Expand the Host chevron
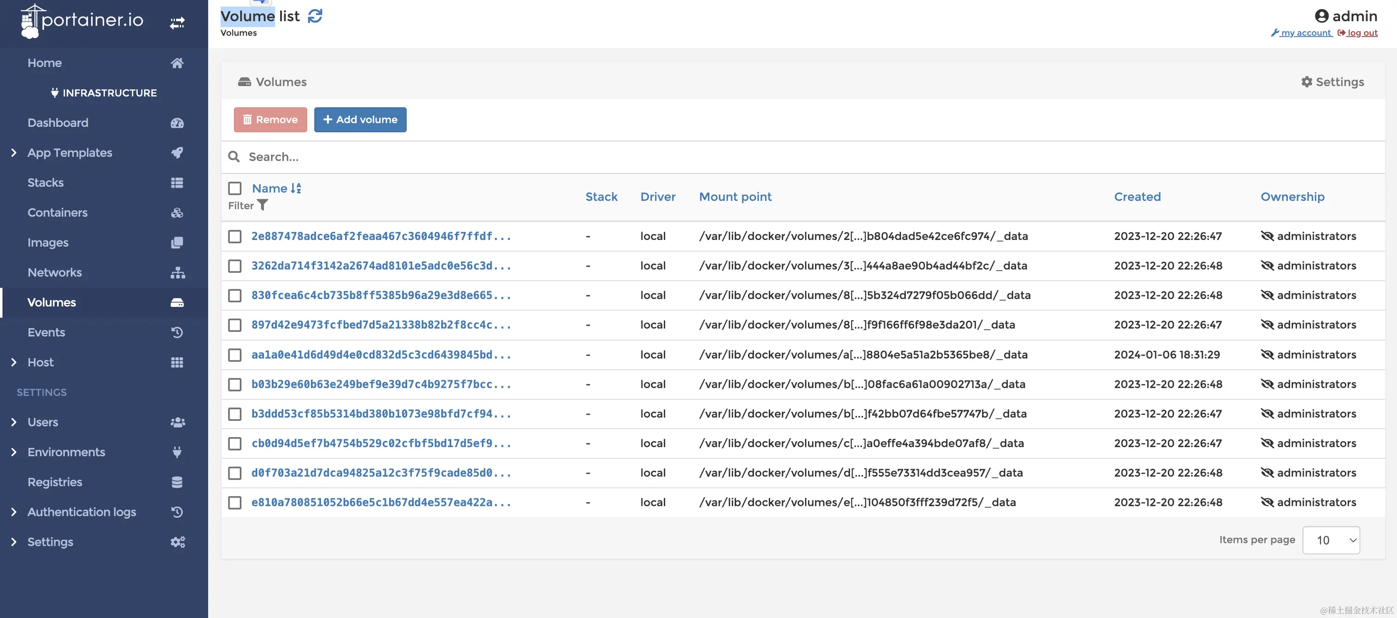Image resolution: width=1397 pixels, height=618 pixels. coord(13,362)
